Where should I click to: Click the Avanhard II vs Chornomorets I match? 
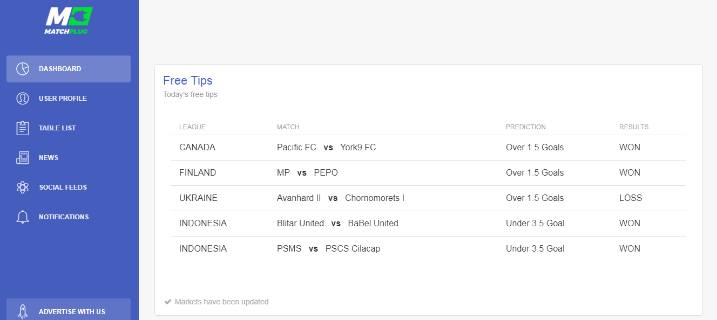click(341, 198)
